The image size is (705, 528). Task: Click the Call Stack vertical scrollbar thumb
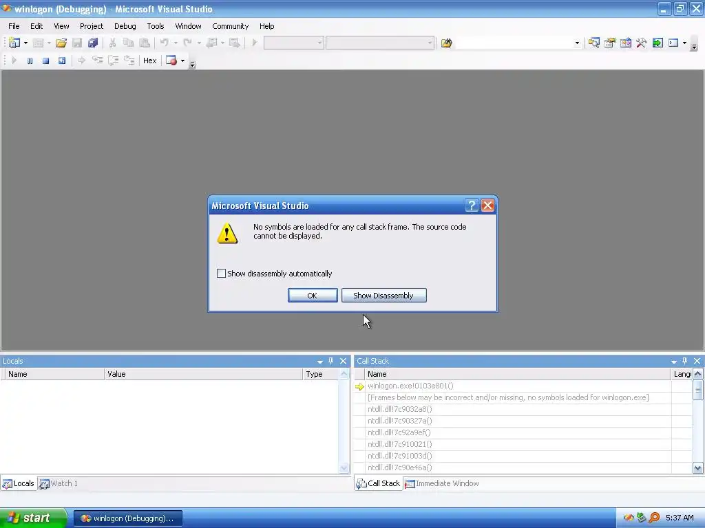tap(697, 390)
